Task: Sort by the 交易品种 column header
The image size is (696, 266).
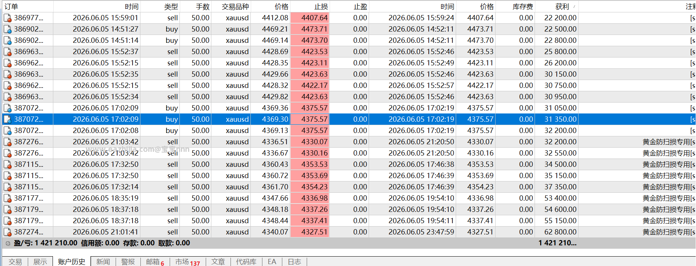Action: coord(231,6)
